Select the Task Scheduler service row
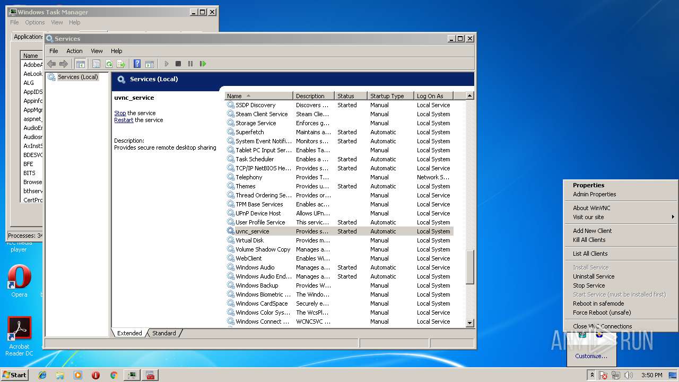The image size is (679, 382). [339, 159]
